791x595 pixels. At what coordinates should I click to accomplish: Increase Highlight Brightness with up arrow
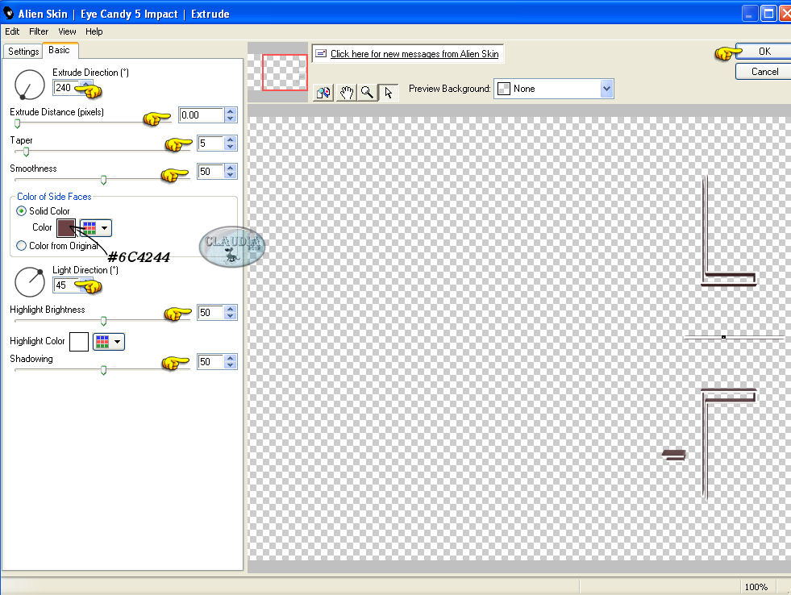pos(231,309)
